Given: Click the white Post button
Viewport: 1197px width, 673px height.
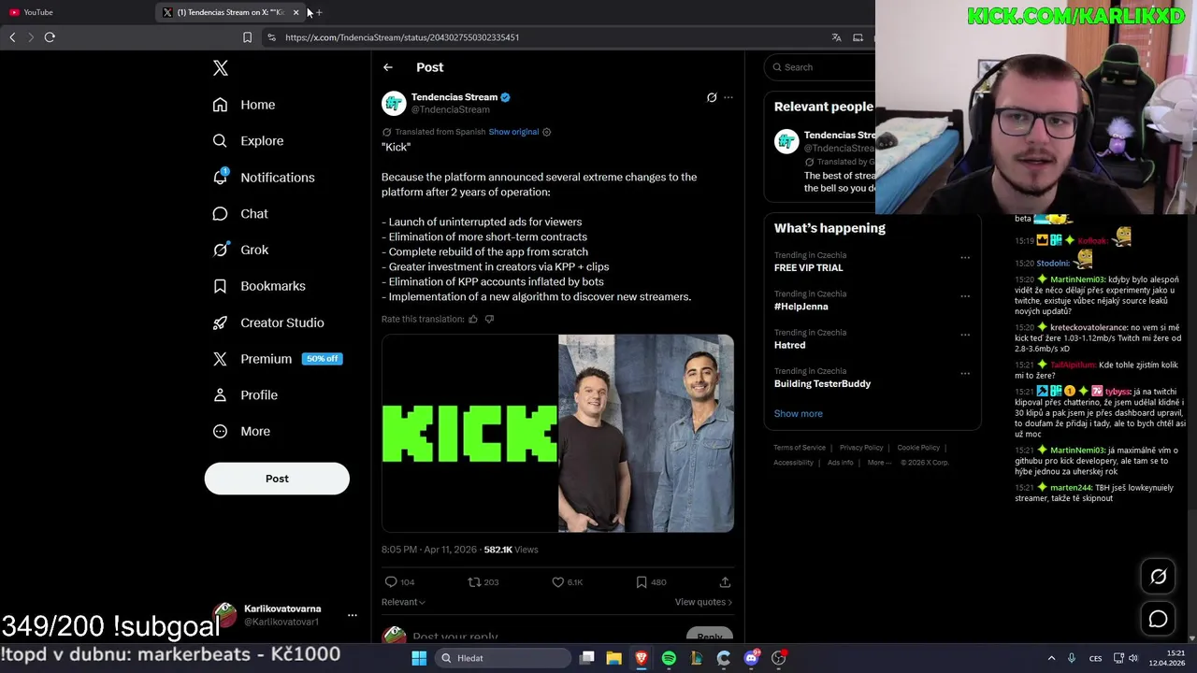Looking at the screenshot, I should click(x=277, y=479).
